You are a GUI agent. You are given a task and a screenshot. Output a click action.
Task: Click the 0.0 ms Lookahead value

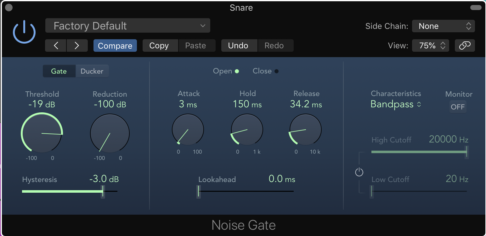pos(282,179)
